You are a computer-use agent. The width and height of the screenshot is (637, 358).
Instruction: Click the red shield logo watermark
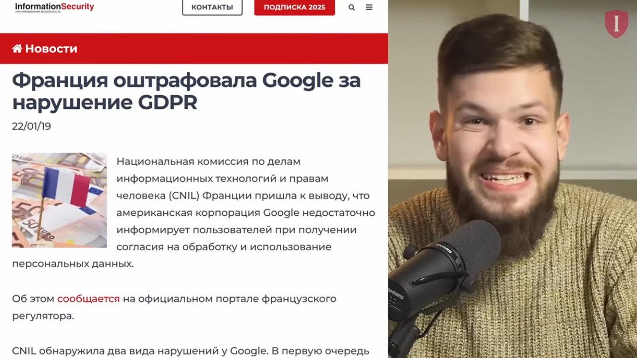coord(616,24)
